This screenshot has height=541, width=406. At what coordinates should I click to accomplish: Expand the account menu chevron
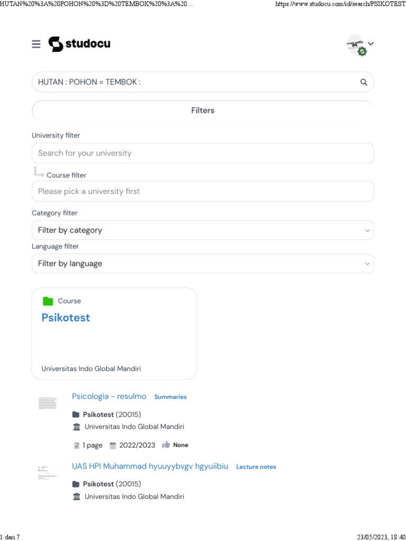click(371, 43)
